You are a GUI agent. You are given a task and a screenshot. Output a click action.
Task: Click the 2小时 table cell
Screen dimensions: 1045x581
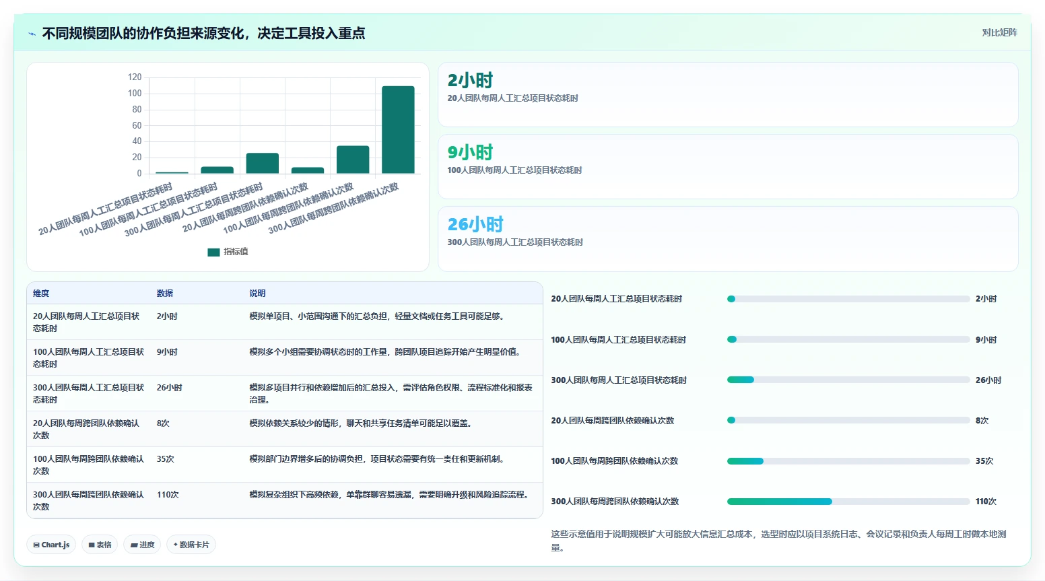(167, 316)
